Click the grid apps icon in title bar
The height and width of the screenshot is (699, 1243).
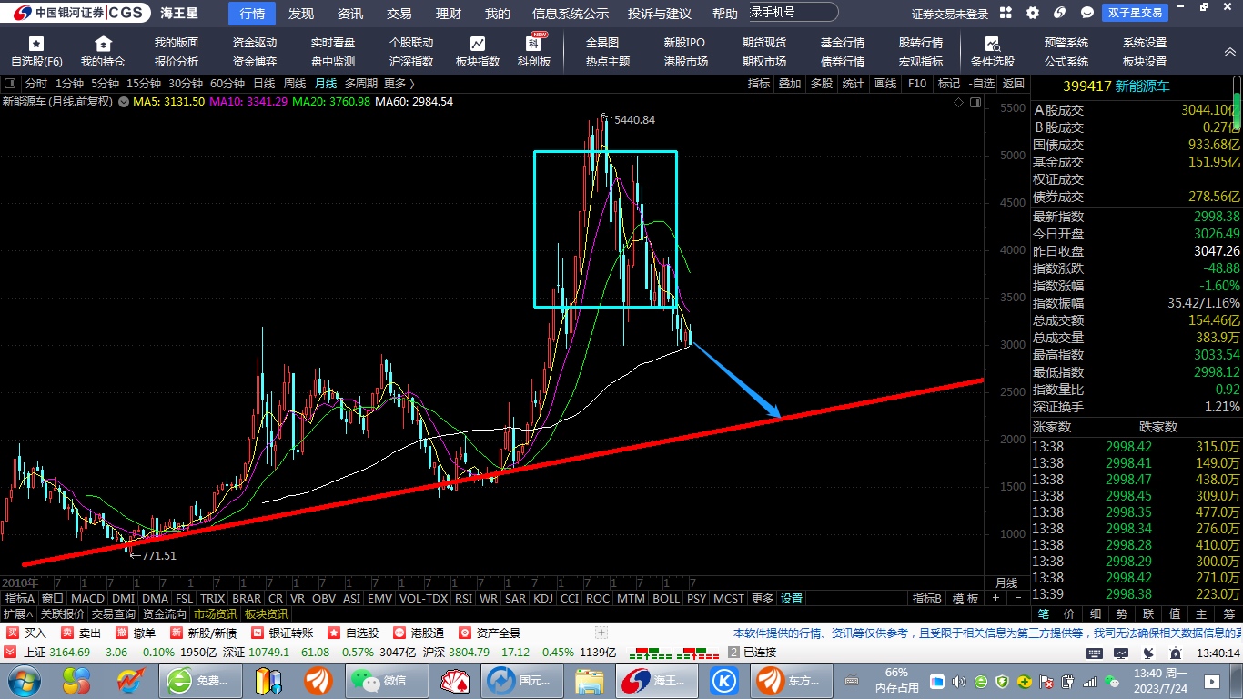tap(1006, 14)
